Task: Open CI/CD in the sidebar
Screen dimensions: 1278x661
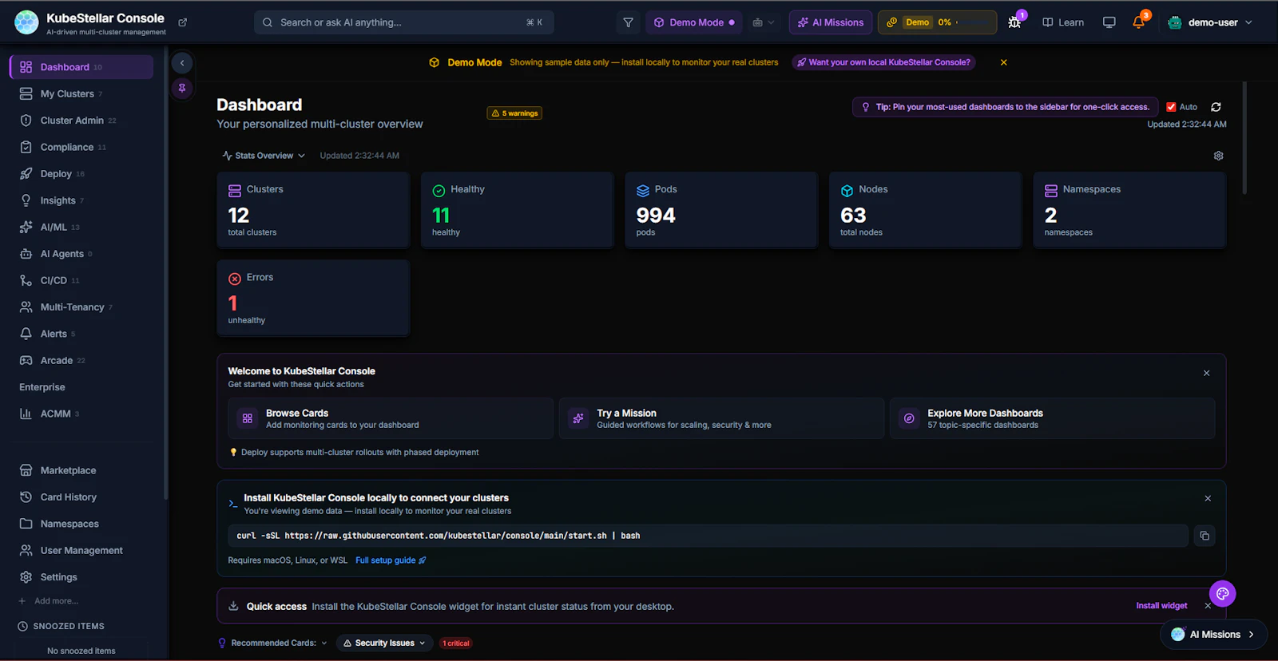Action: [81, 280]
